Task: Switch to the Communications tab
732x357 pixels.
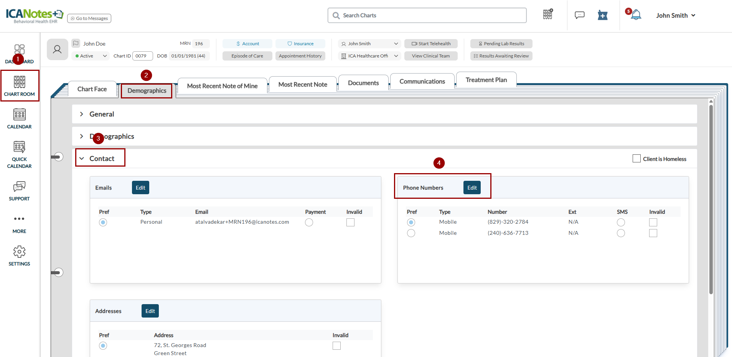Action: point(422,81)
